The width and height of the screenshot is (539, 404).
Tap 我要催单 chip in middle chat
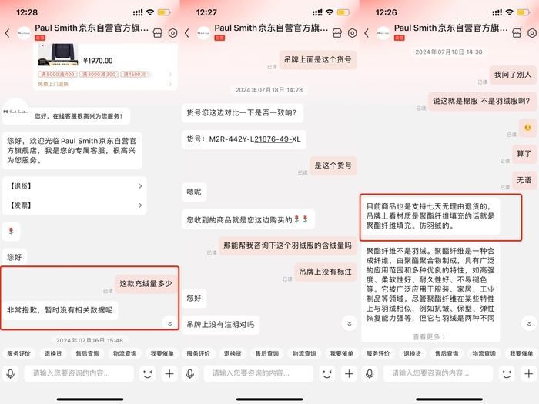pos(342,353)
